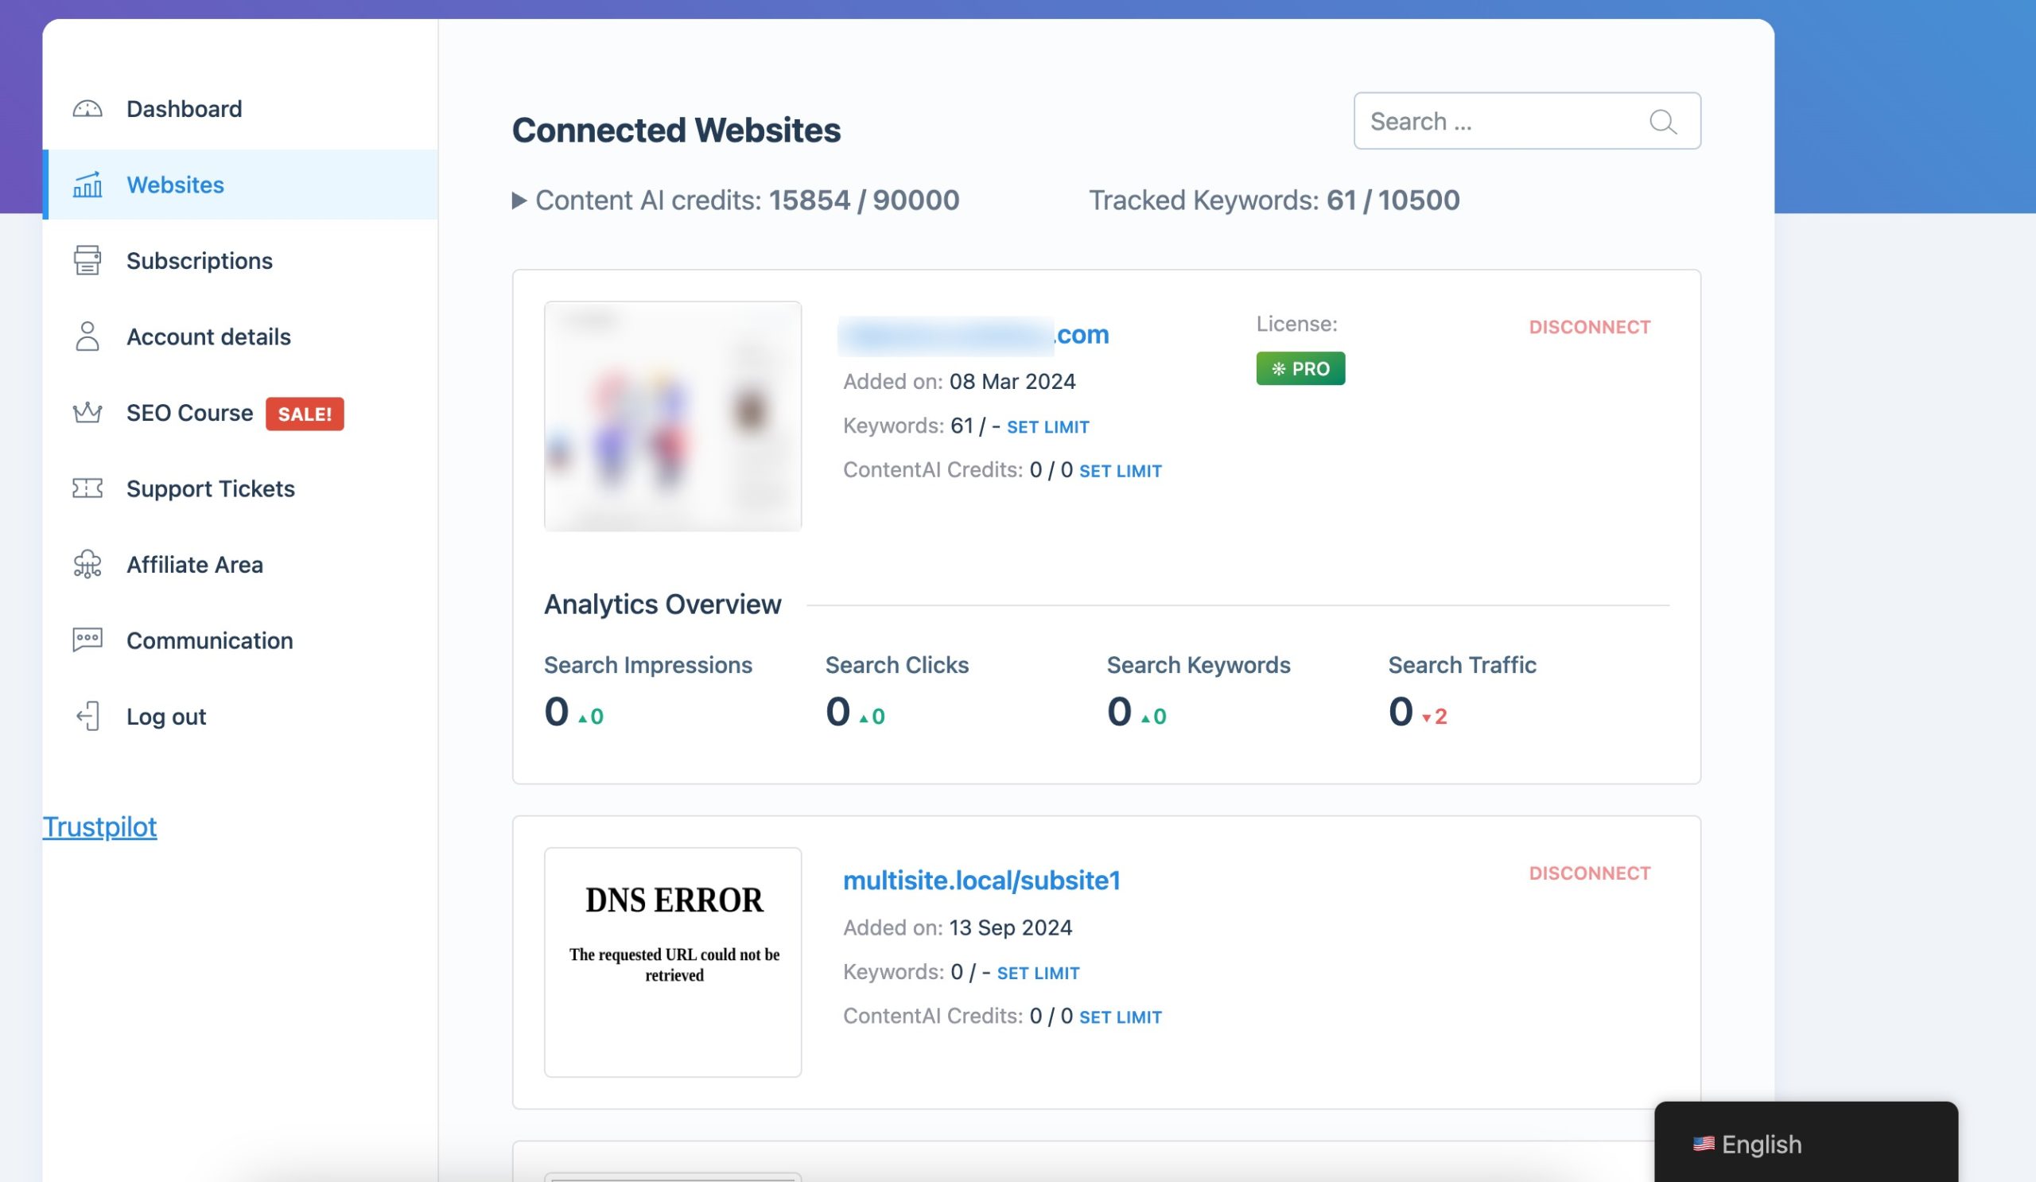This screenshot has width=2036, height=1182.
Task: Expand the Content AI credits disclosure triangle
Action: point(519,200)
